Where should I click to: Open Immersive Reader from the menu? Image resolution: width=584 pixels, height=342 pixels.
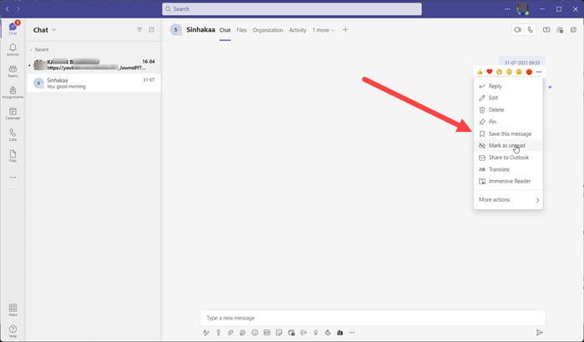(508, 182)
